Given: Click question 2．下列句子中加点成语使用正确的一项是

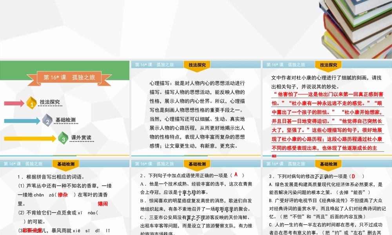Looking at the screenshot, I should [192, 175].
